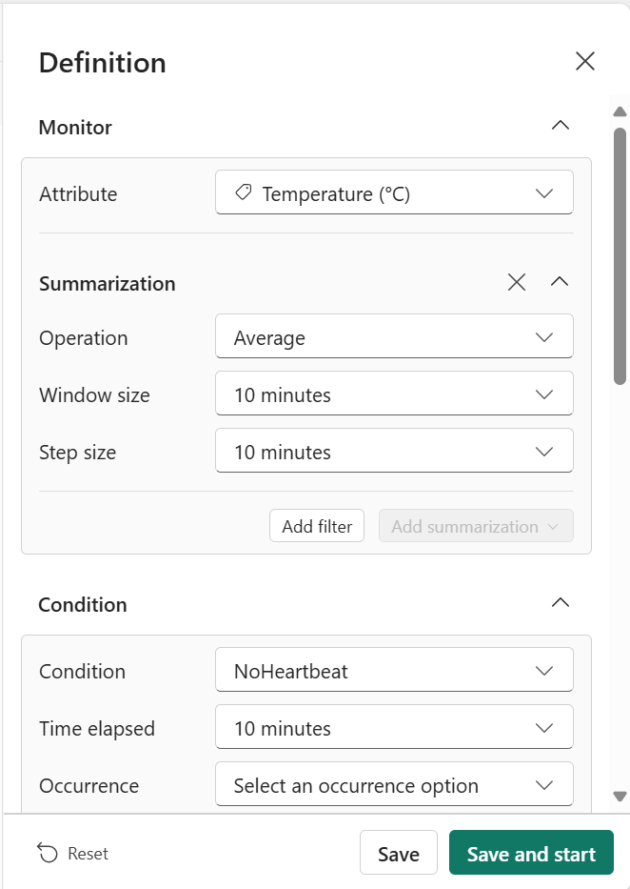Open the Condition NoHeartbeat dropdown

[394, 670]
